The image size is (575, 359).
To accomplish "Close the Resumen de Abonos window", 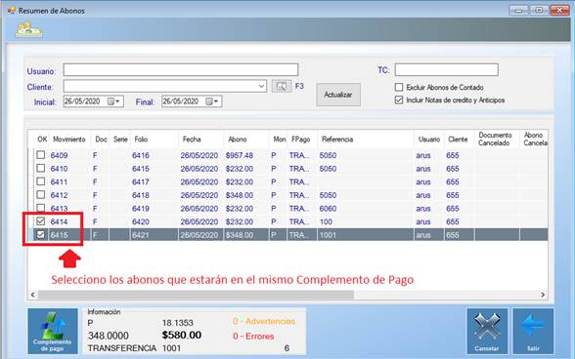I will point(559,11).
